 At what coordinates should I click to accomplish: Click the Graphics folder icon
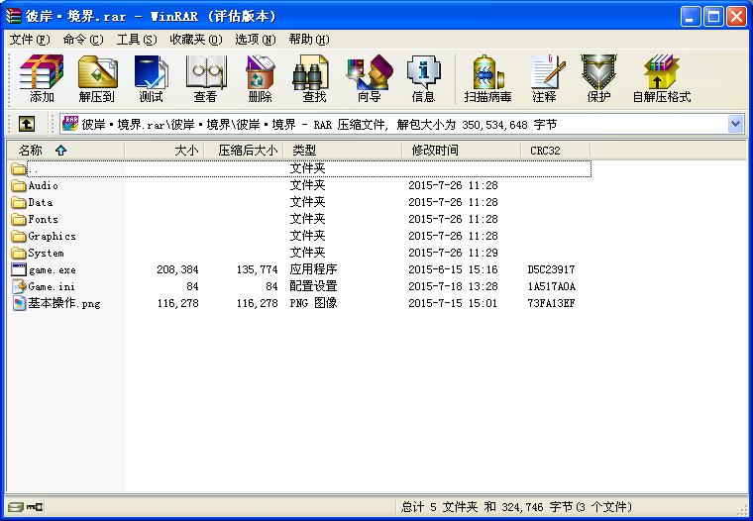pos(19,237)
